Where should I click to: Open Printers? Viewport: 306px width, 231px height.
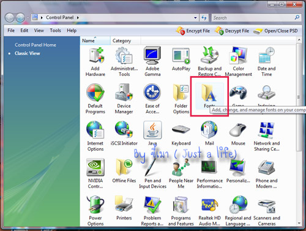124,208
